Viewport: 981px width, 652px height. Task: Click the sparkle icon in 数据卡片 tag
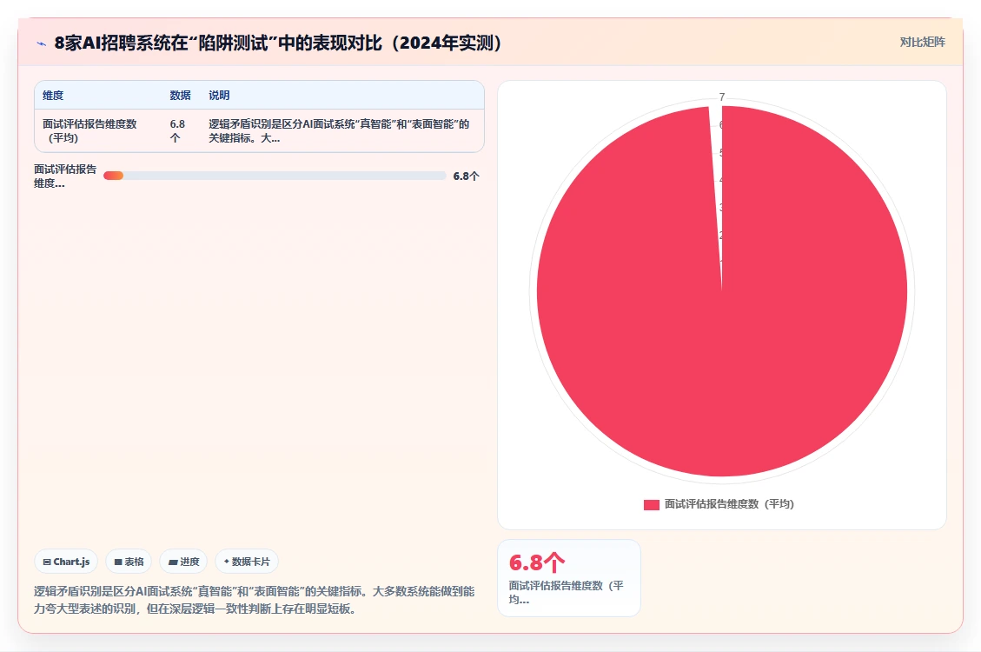coord(227,562)
